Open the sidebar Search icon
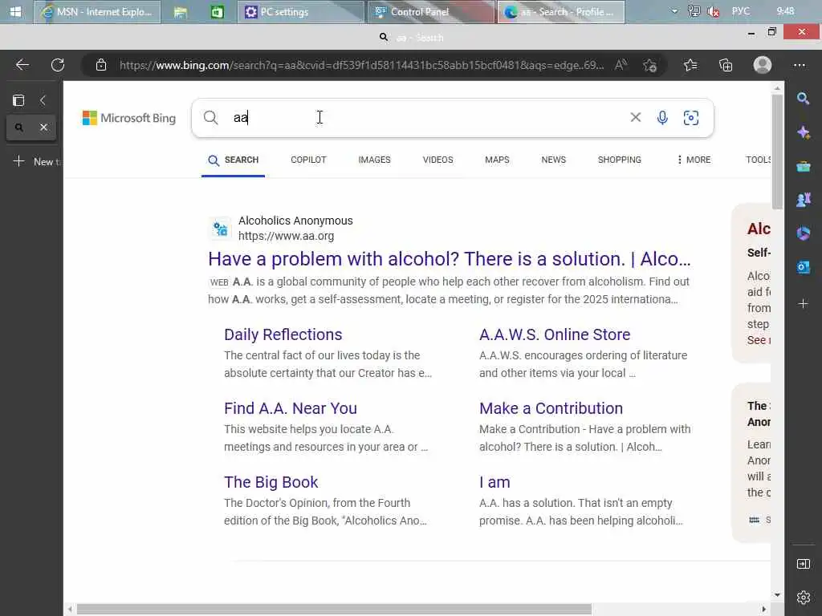The height and width of the screenshot is (616, 822). tap(803, 99)
